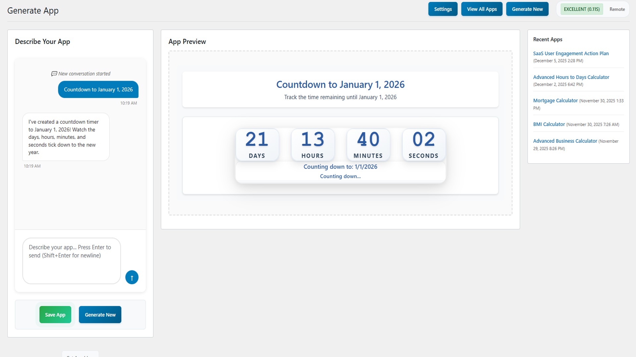636x357 pixels.
Task: Open the Mortgage Calculator recent app
Action: point(555,100)
